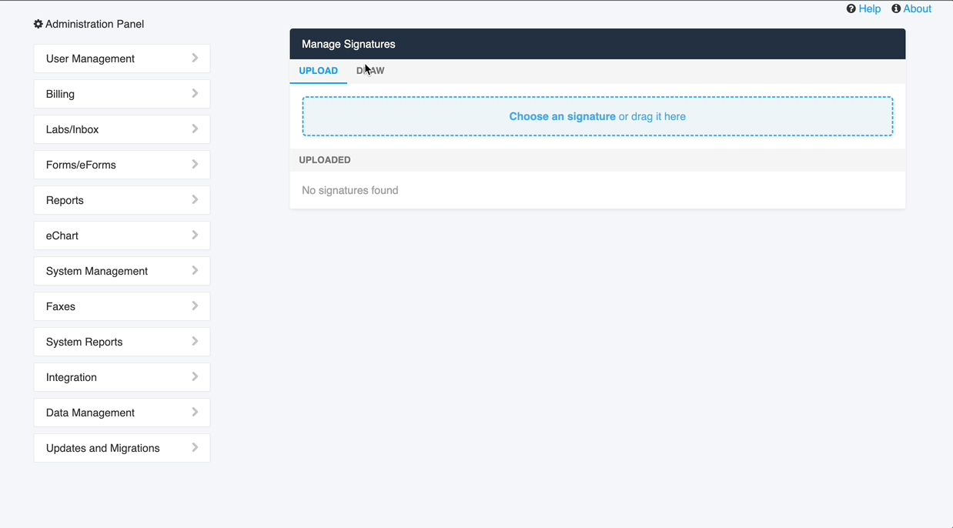Image resolution: width=953 pixels, height=528 pixels.
Task: Expand the Updates and Migrations chevron
Action: [x=195, y=447]
